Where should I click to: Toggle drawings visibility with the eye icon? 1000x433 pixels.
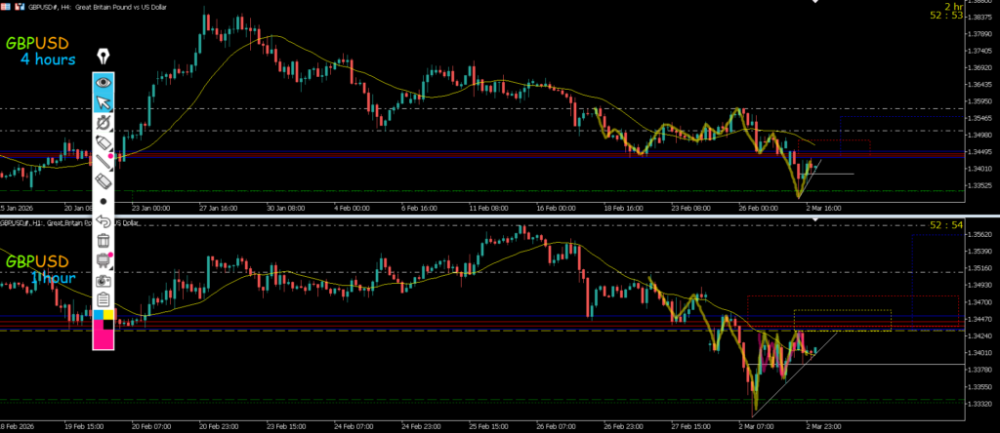[103, 82]
